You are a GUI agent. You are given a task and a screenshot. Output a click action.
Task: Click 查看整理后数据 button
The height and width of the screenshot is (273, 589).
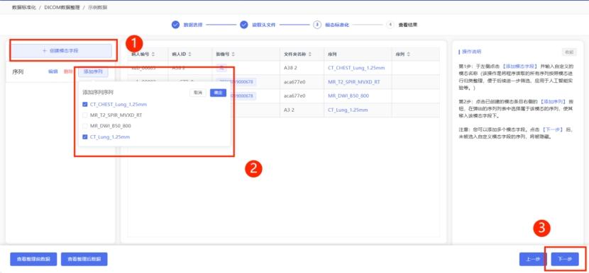pos(84,259)
